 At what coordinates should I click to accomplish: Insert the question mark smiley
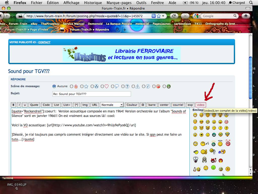(x=227, y=128)
